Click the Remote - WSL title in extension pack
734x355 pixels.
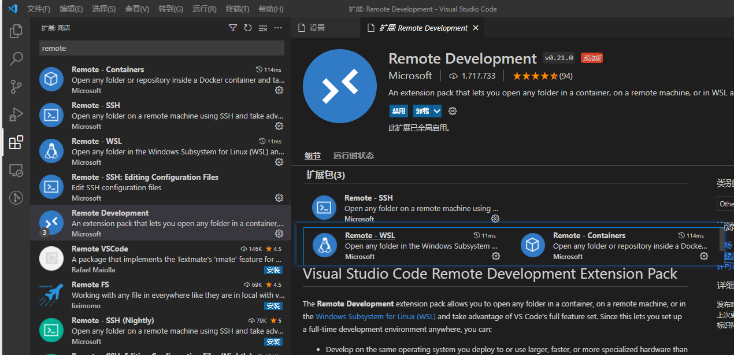(x=370, y=235)
